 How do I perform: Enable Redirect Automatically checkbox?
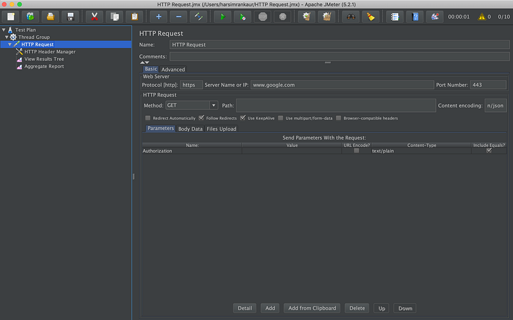(148, 118)
